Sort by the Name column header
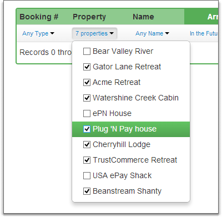Viewport: 222px width, 217px height. (x=143, y=17)
